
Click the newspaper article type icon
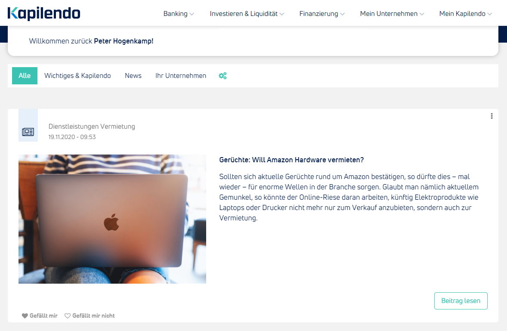28,132
